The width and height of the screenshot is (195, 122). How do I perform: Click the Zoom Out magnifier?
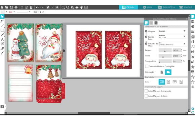68,7
